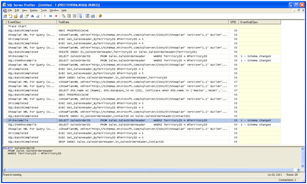Click the detail pane scroll-down arrow

(303, 166)
